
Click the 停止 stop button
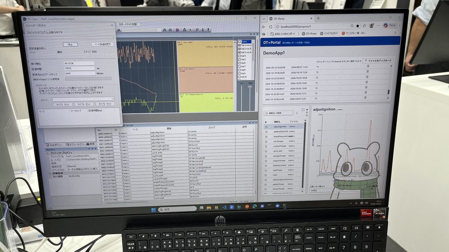click(x=71, y=45)
